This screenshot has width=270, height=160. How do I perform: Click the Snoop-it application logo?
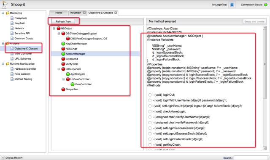point(4,5)
